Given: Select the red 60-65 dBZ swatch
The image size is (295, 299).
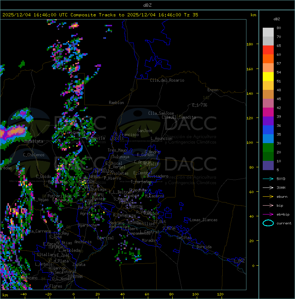Looking at the screenshot, I should click(x=268, y=50).
